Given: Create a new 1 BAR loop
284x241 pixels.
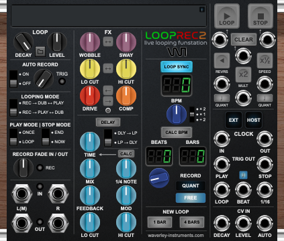Looking at the screenshot, I should pos(160,222).
